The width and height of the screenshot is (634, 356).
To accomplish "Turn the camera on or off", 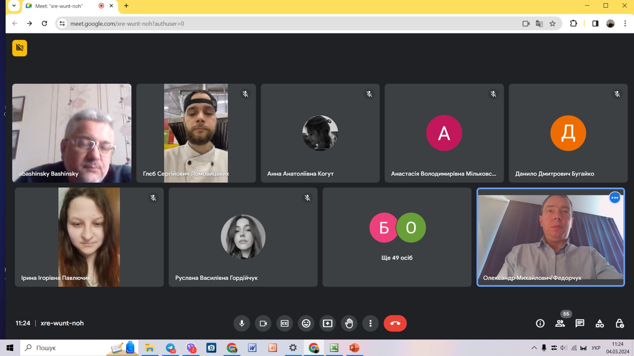I will point(263,323).
